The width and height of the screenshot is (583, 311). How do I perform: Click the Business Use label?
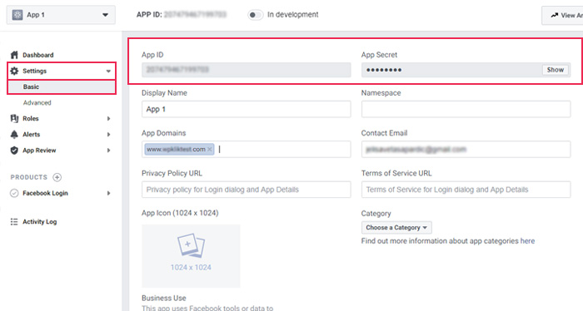pyautogui.click(x=163, y=298)
